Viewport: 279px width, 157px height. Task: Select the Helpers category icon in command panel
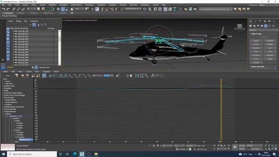click(x=265, y=26)
